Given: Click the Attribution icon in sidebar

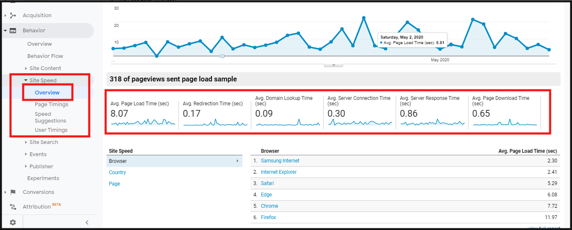Looking at the screenshot, I should click(13, 206).
